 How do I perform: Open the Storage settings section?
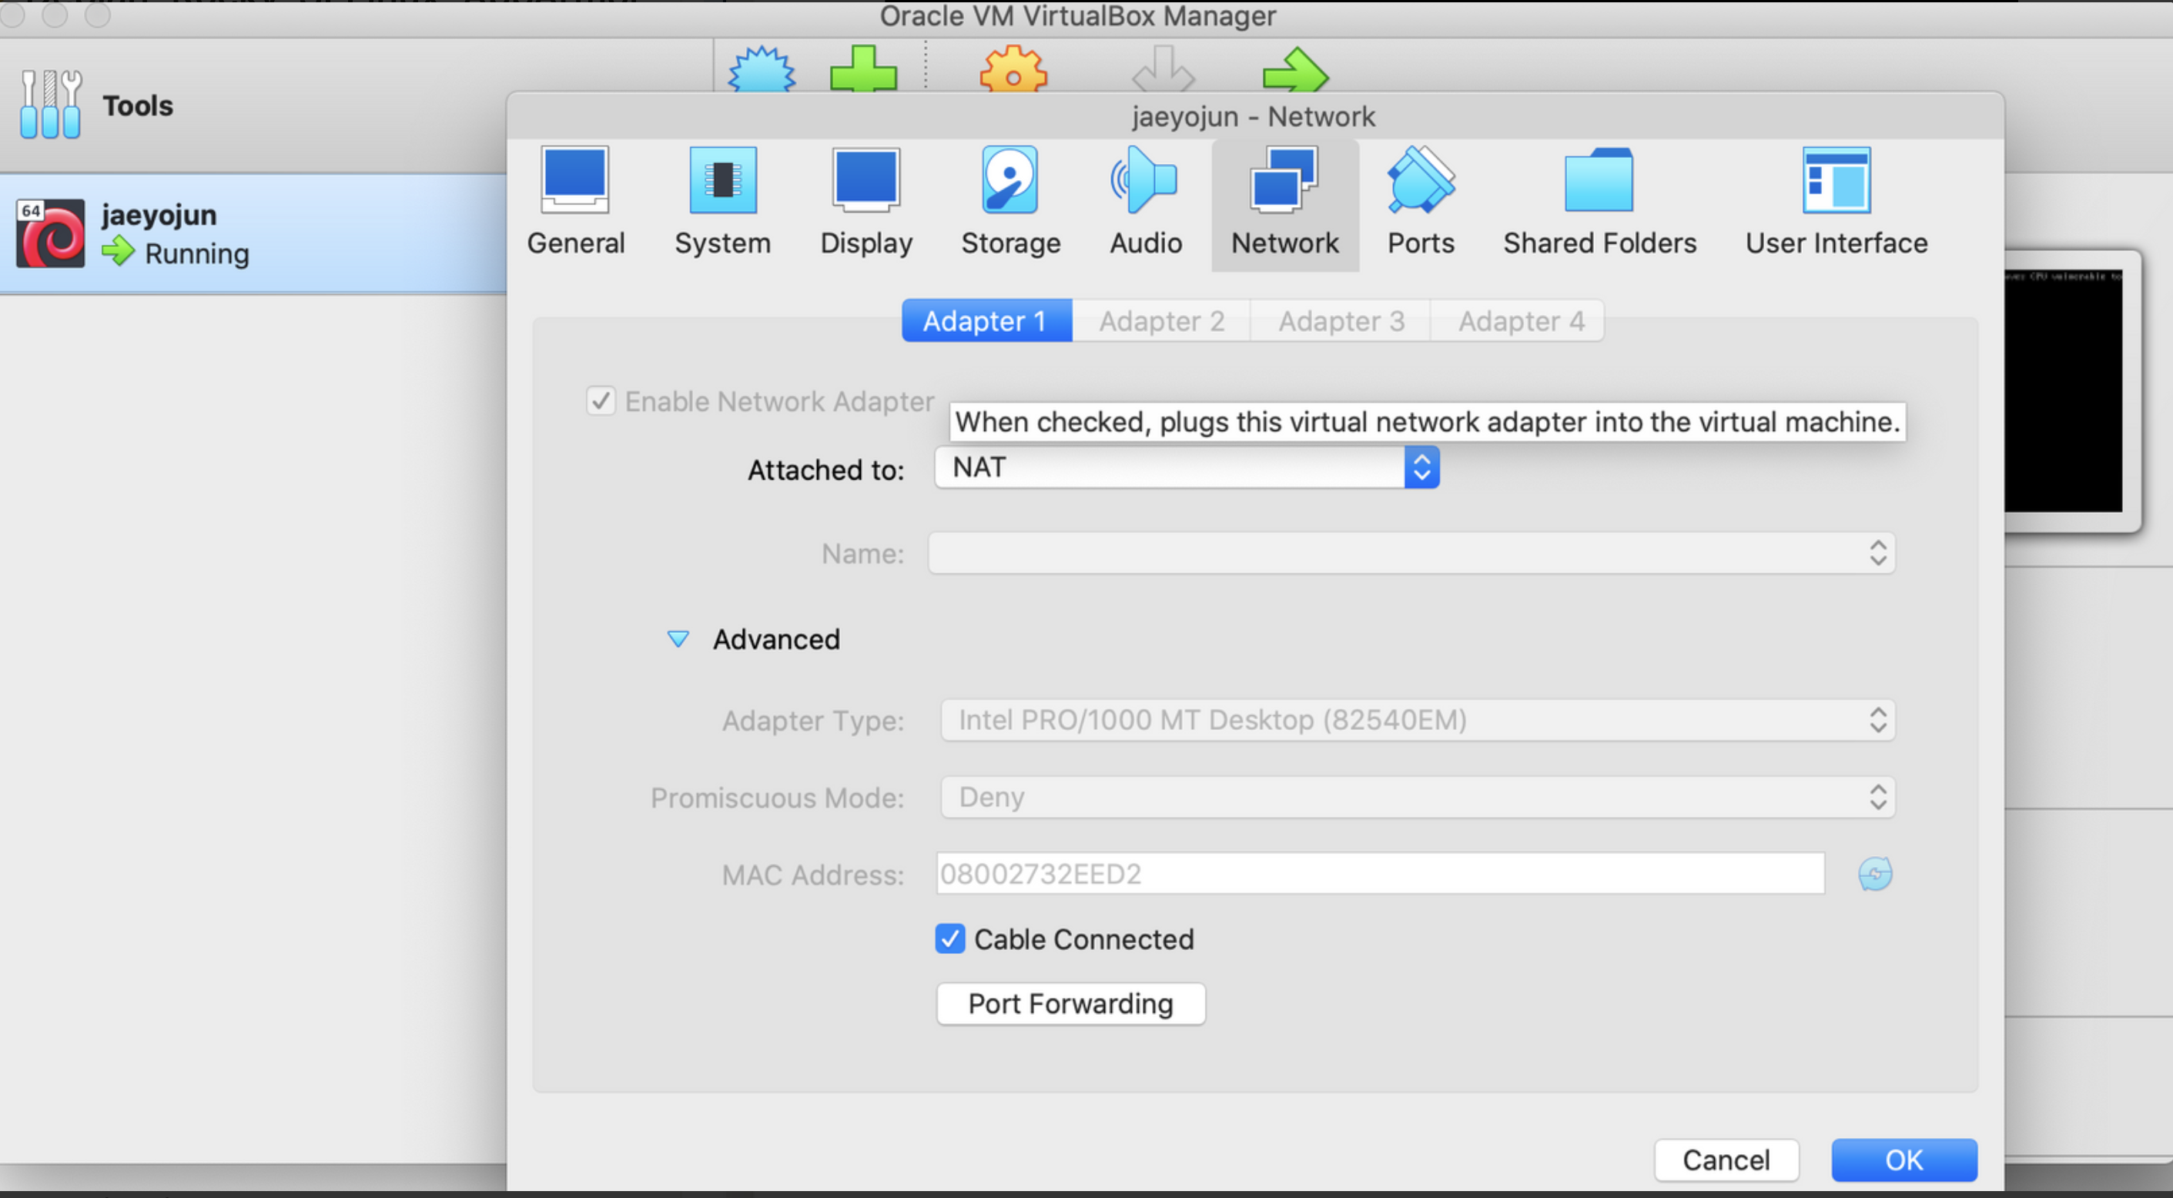click(1009, 201)
